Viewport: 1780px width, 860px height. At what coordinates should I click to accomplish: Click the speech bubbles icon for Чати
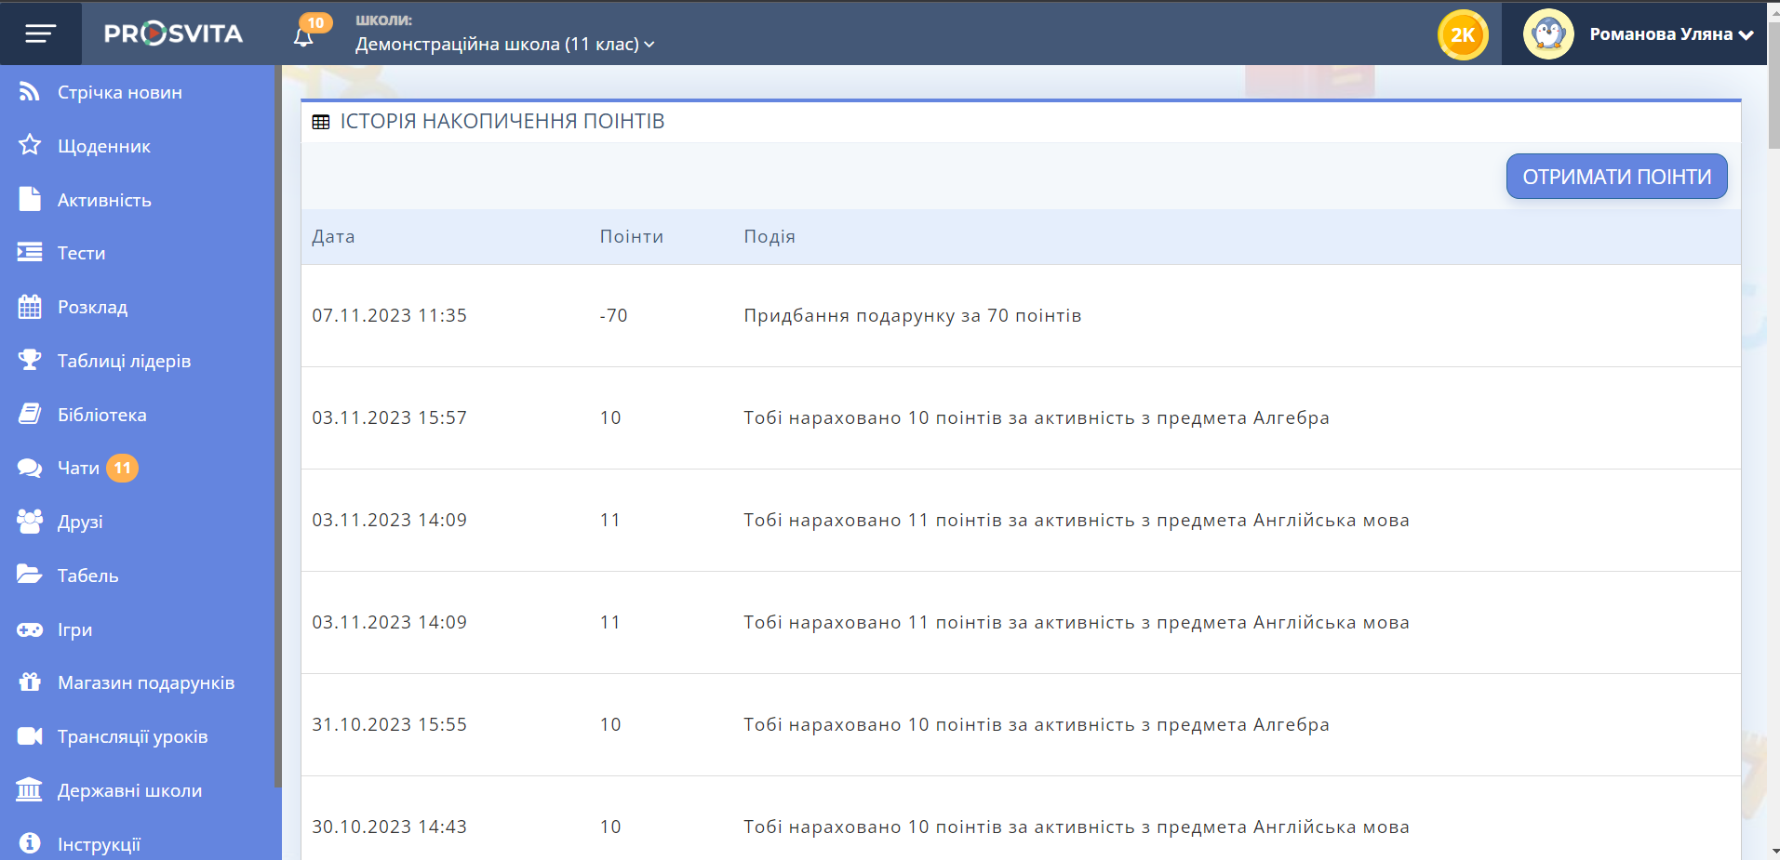(30, 468)
